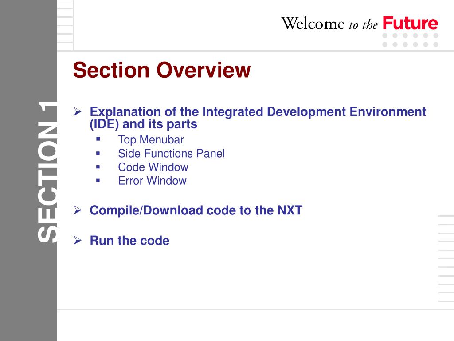
Task: Click the square bullet before 'Side Functions Panel'
Action: tap(98, 153)
